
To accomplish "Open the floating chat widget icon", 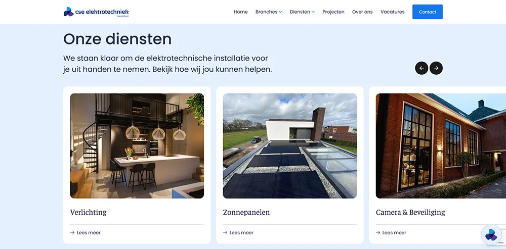I will pyautogui.click(x=491, y=235).
